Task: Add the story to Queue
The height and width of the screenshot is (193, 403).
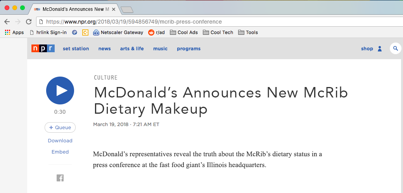Action: point(60,127)
